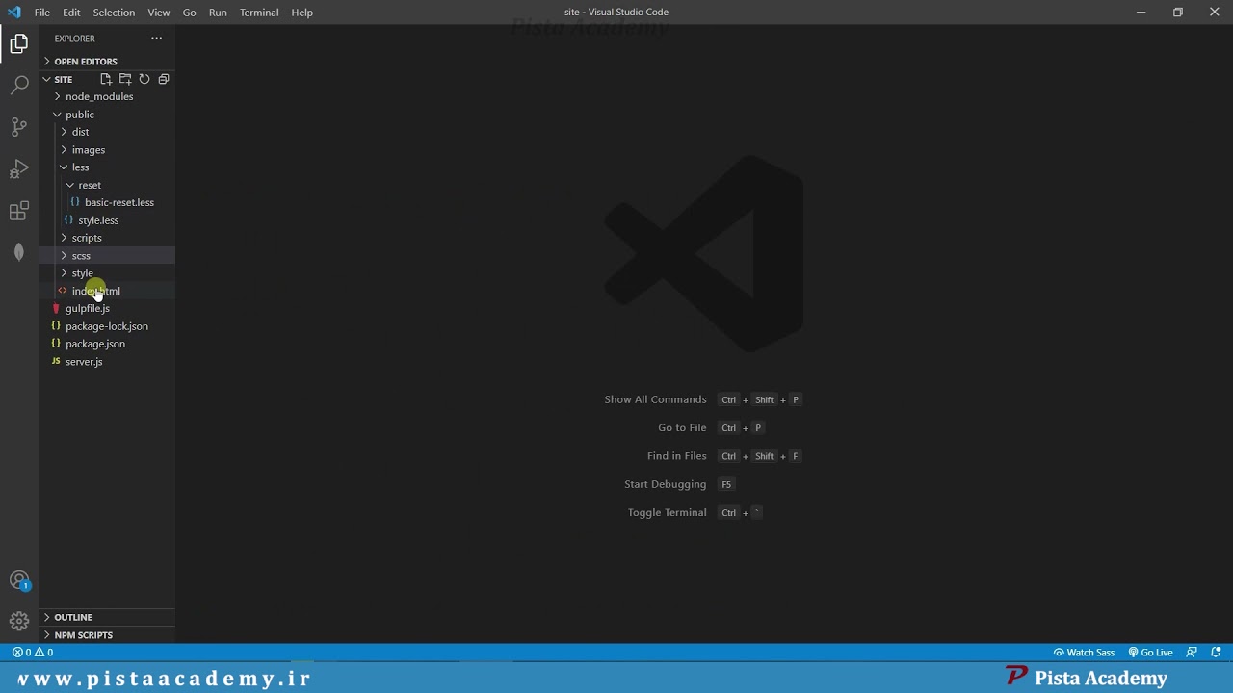Viewport: 1233px width, 693px height.
Task: Collapse the reset folder
Action: pyautogui.click(x=107, y=185)
